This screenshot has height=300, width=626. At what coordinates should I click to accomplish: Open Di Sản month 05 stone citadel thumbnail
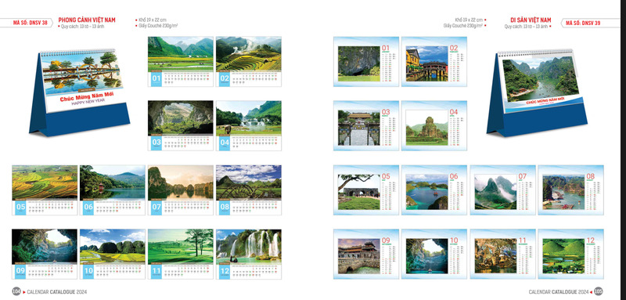366,190
